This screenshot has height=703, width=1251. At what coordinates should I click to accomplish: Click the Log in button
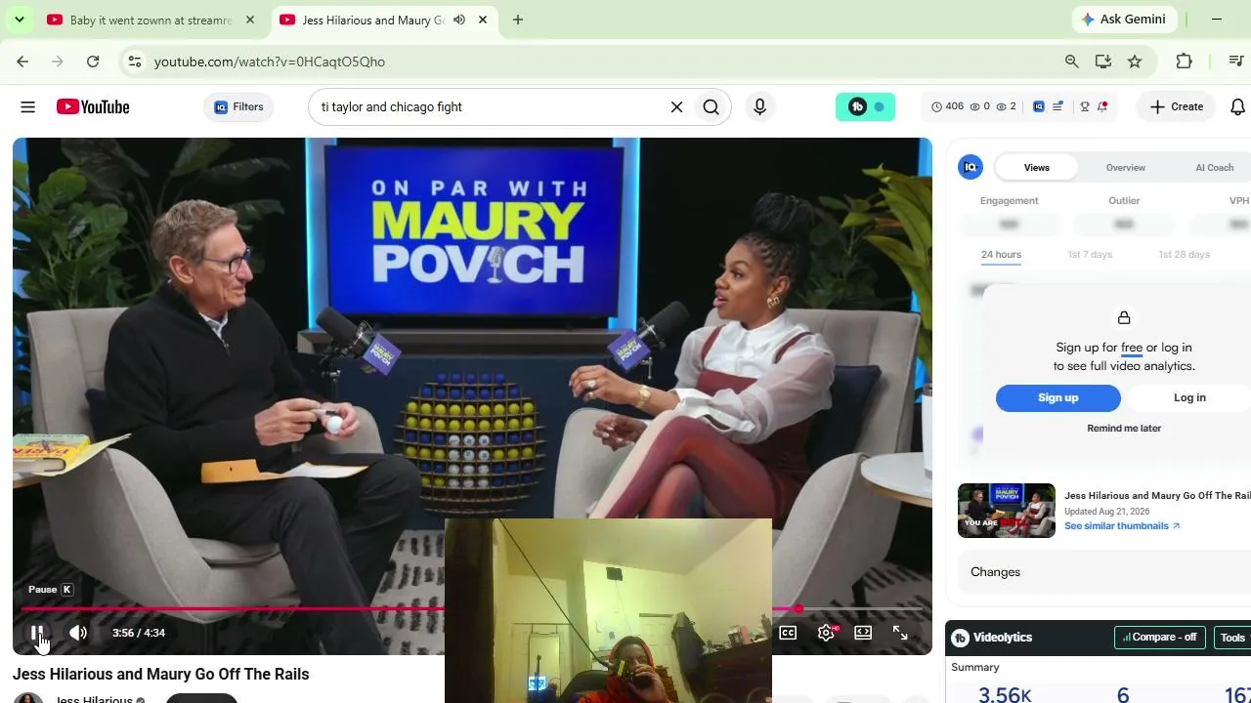pos(1189,397)
